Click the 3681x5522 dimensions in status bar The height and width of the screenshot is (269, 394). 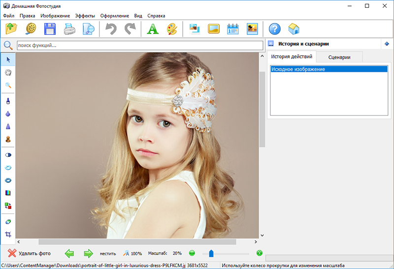pos(197,265)
